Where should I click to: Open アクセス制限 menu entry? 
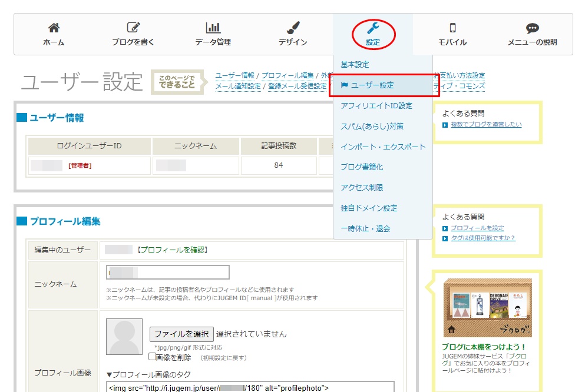tap(362, 187)
